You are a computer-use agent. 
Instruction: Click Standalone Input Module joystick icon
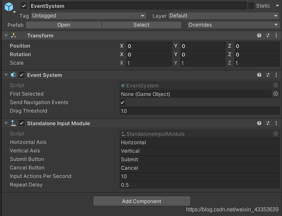click(14, 123)
